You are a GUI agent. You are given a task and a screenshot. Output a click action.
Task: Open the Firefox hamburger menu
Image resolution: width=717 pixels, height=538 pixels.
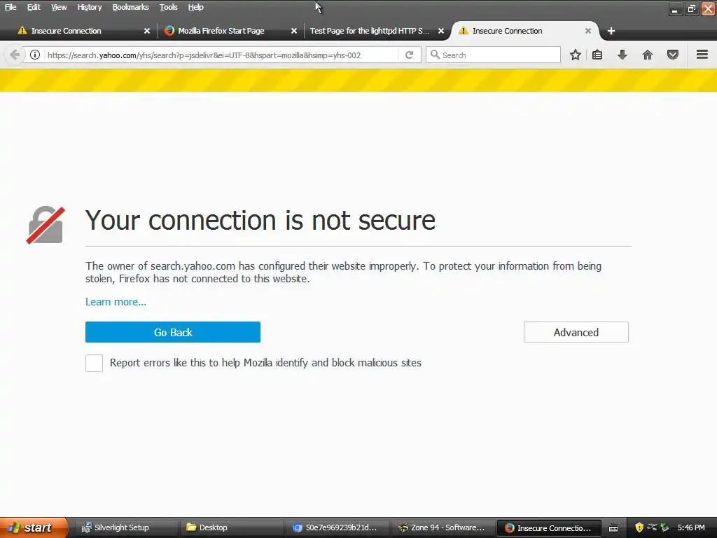click(x=702, y=55)
